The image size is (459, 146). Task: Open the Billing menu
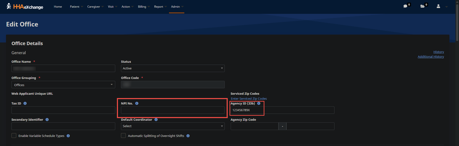(142, 6)
